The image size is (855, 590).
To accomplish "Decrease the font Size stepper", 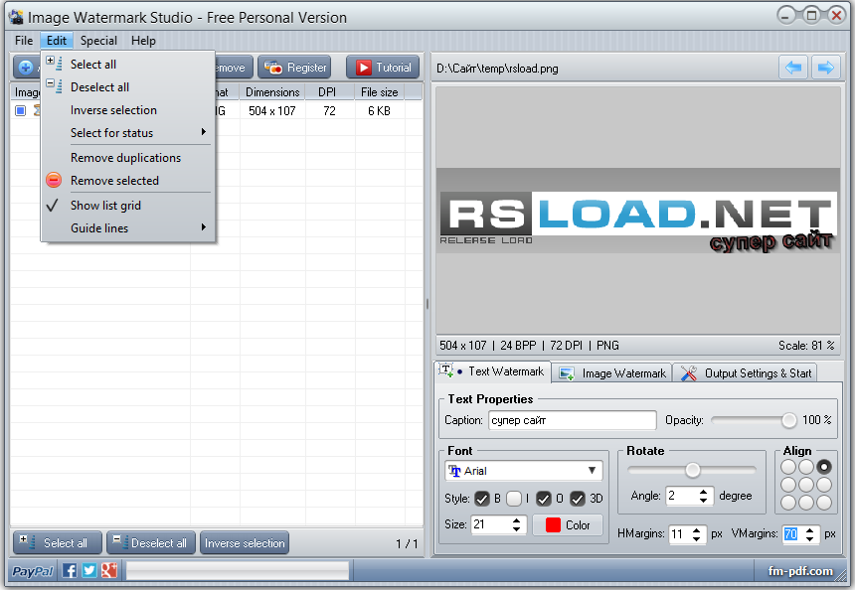I will pyautogui.click(x=516, y=529).
